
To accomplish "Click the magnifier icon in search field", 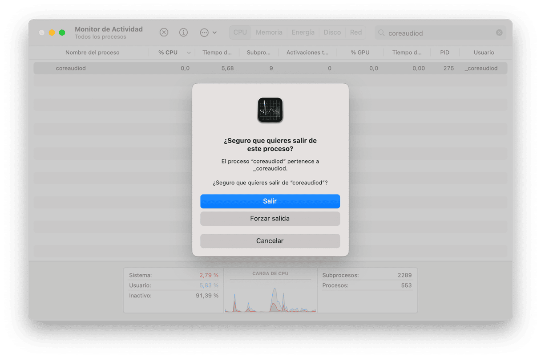I will [x=381, y=33].
